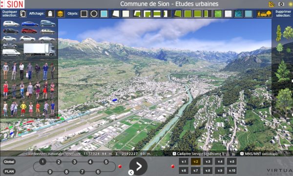Select variant v.7
The height and width of the screenshot is (176, 293).
[196, 171]
